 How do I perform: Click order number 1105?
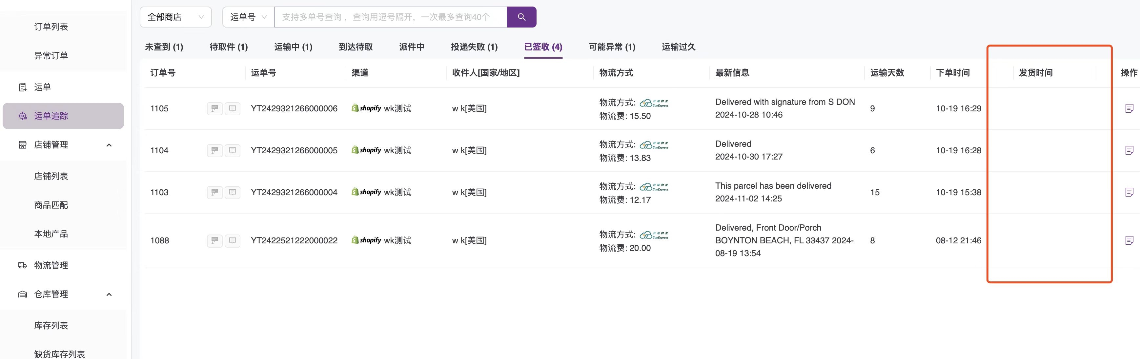click(159, 108)
